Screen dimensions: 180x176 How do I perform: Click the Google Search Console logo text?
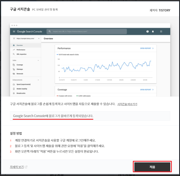(29, 31)
